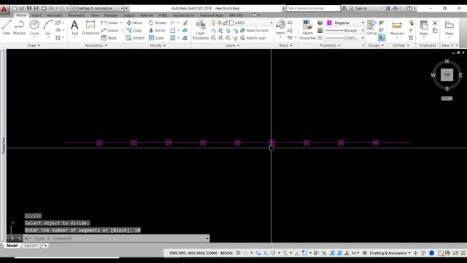Click the Leader button
The width and height of the screenshot is (467, 263).
coord(110,31)
